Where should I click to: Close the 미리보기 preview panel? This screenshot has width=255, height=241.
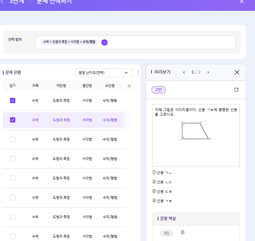(237, 72)
